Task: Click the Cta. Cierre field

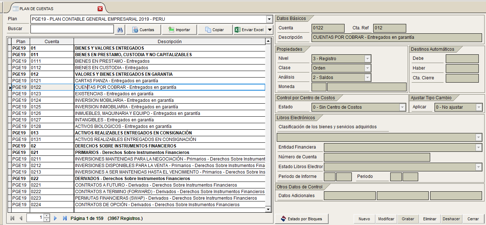Action: 462,78
